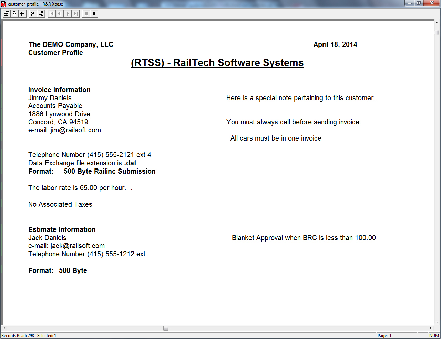Viewport: 441px width, 339px height.
Task: Go to the previous page
Action: point(60,14)
